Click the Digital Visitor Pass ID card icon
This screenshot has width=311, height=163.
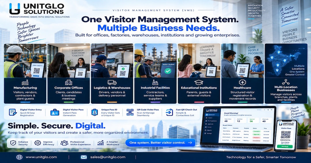click(54, 112)
